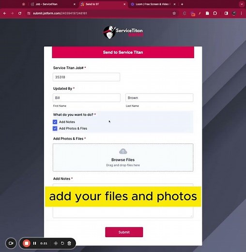Screen dimensions: 246x252
Task: Click the pinned extension icon left of first tab
Action: pos(24,4)
